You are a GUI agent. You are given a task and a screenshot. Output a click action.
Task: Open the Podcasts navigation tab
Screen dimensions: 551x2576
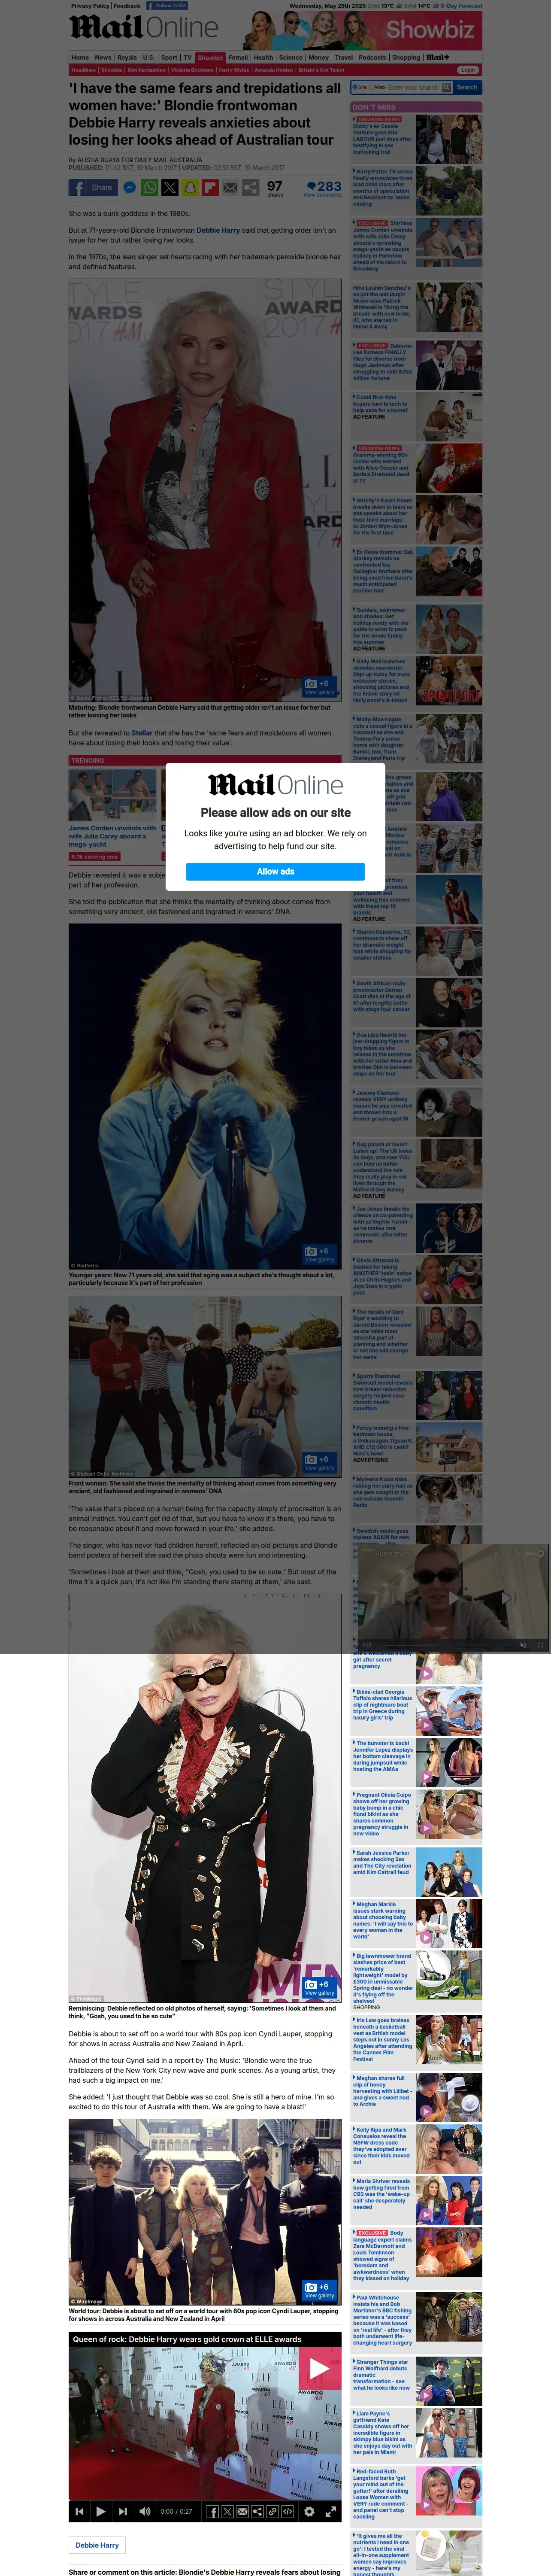pyautogui.click(x=372, y=57)
